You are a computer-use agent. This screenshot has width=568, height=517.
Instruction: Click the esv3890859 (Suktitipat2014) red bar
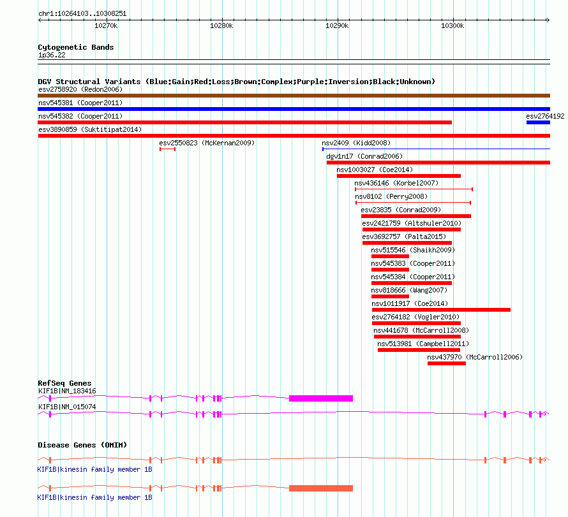point(294,136)
